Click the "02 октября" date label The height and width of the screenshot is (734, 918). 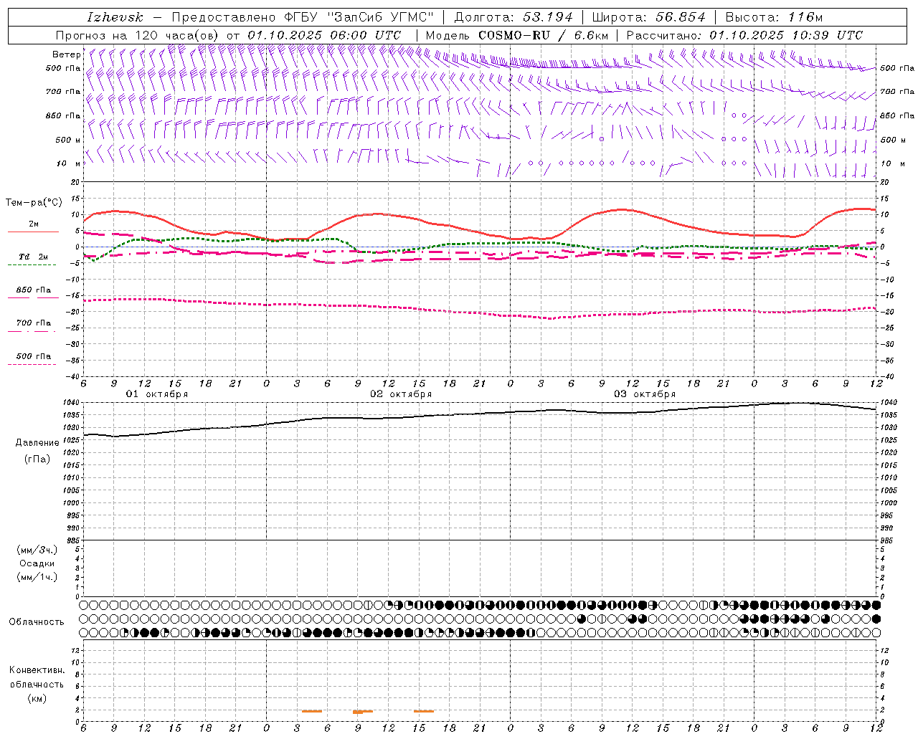[401, 394]
